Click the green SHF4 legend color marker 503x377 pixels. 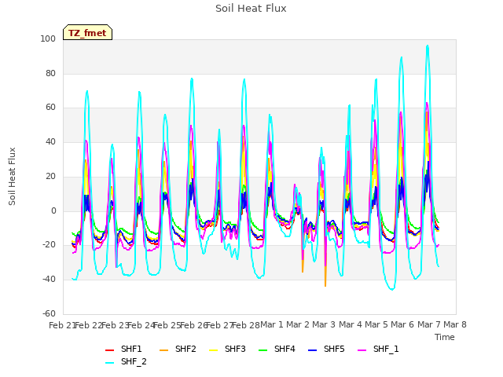click(x=263, y=350)
